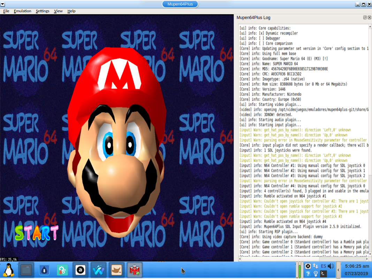Image resolution: width=372 pixels, height=279 pixels.
Task: Open the terminal prompt tray icon
Action: point(323,273)
